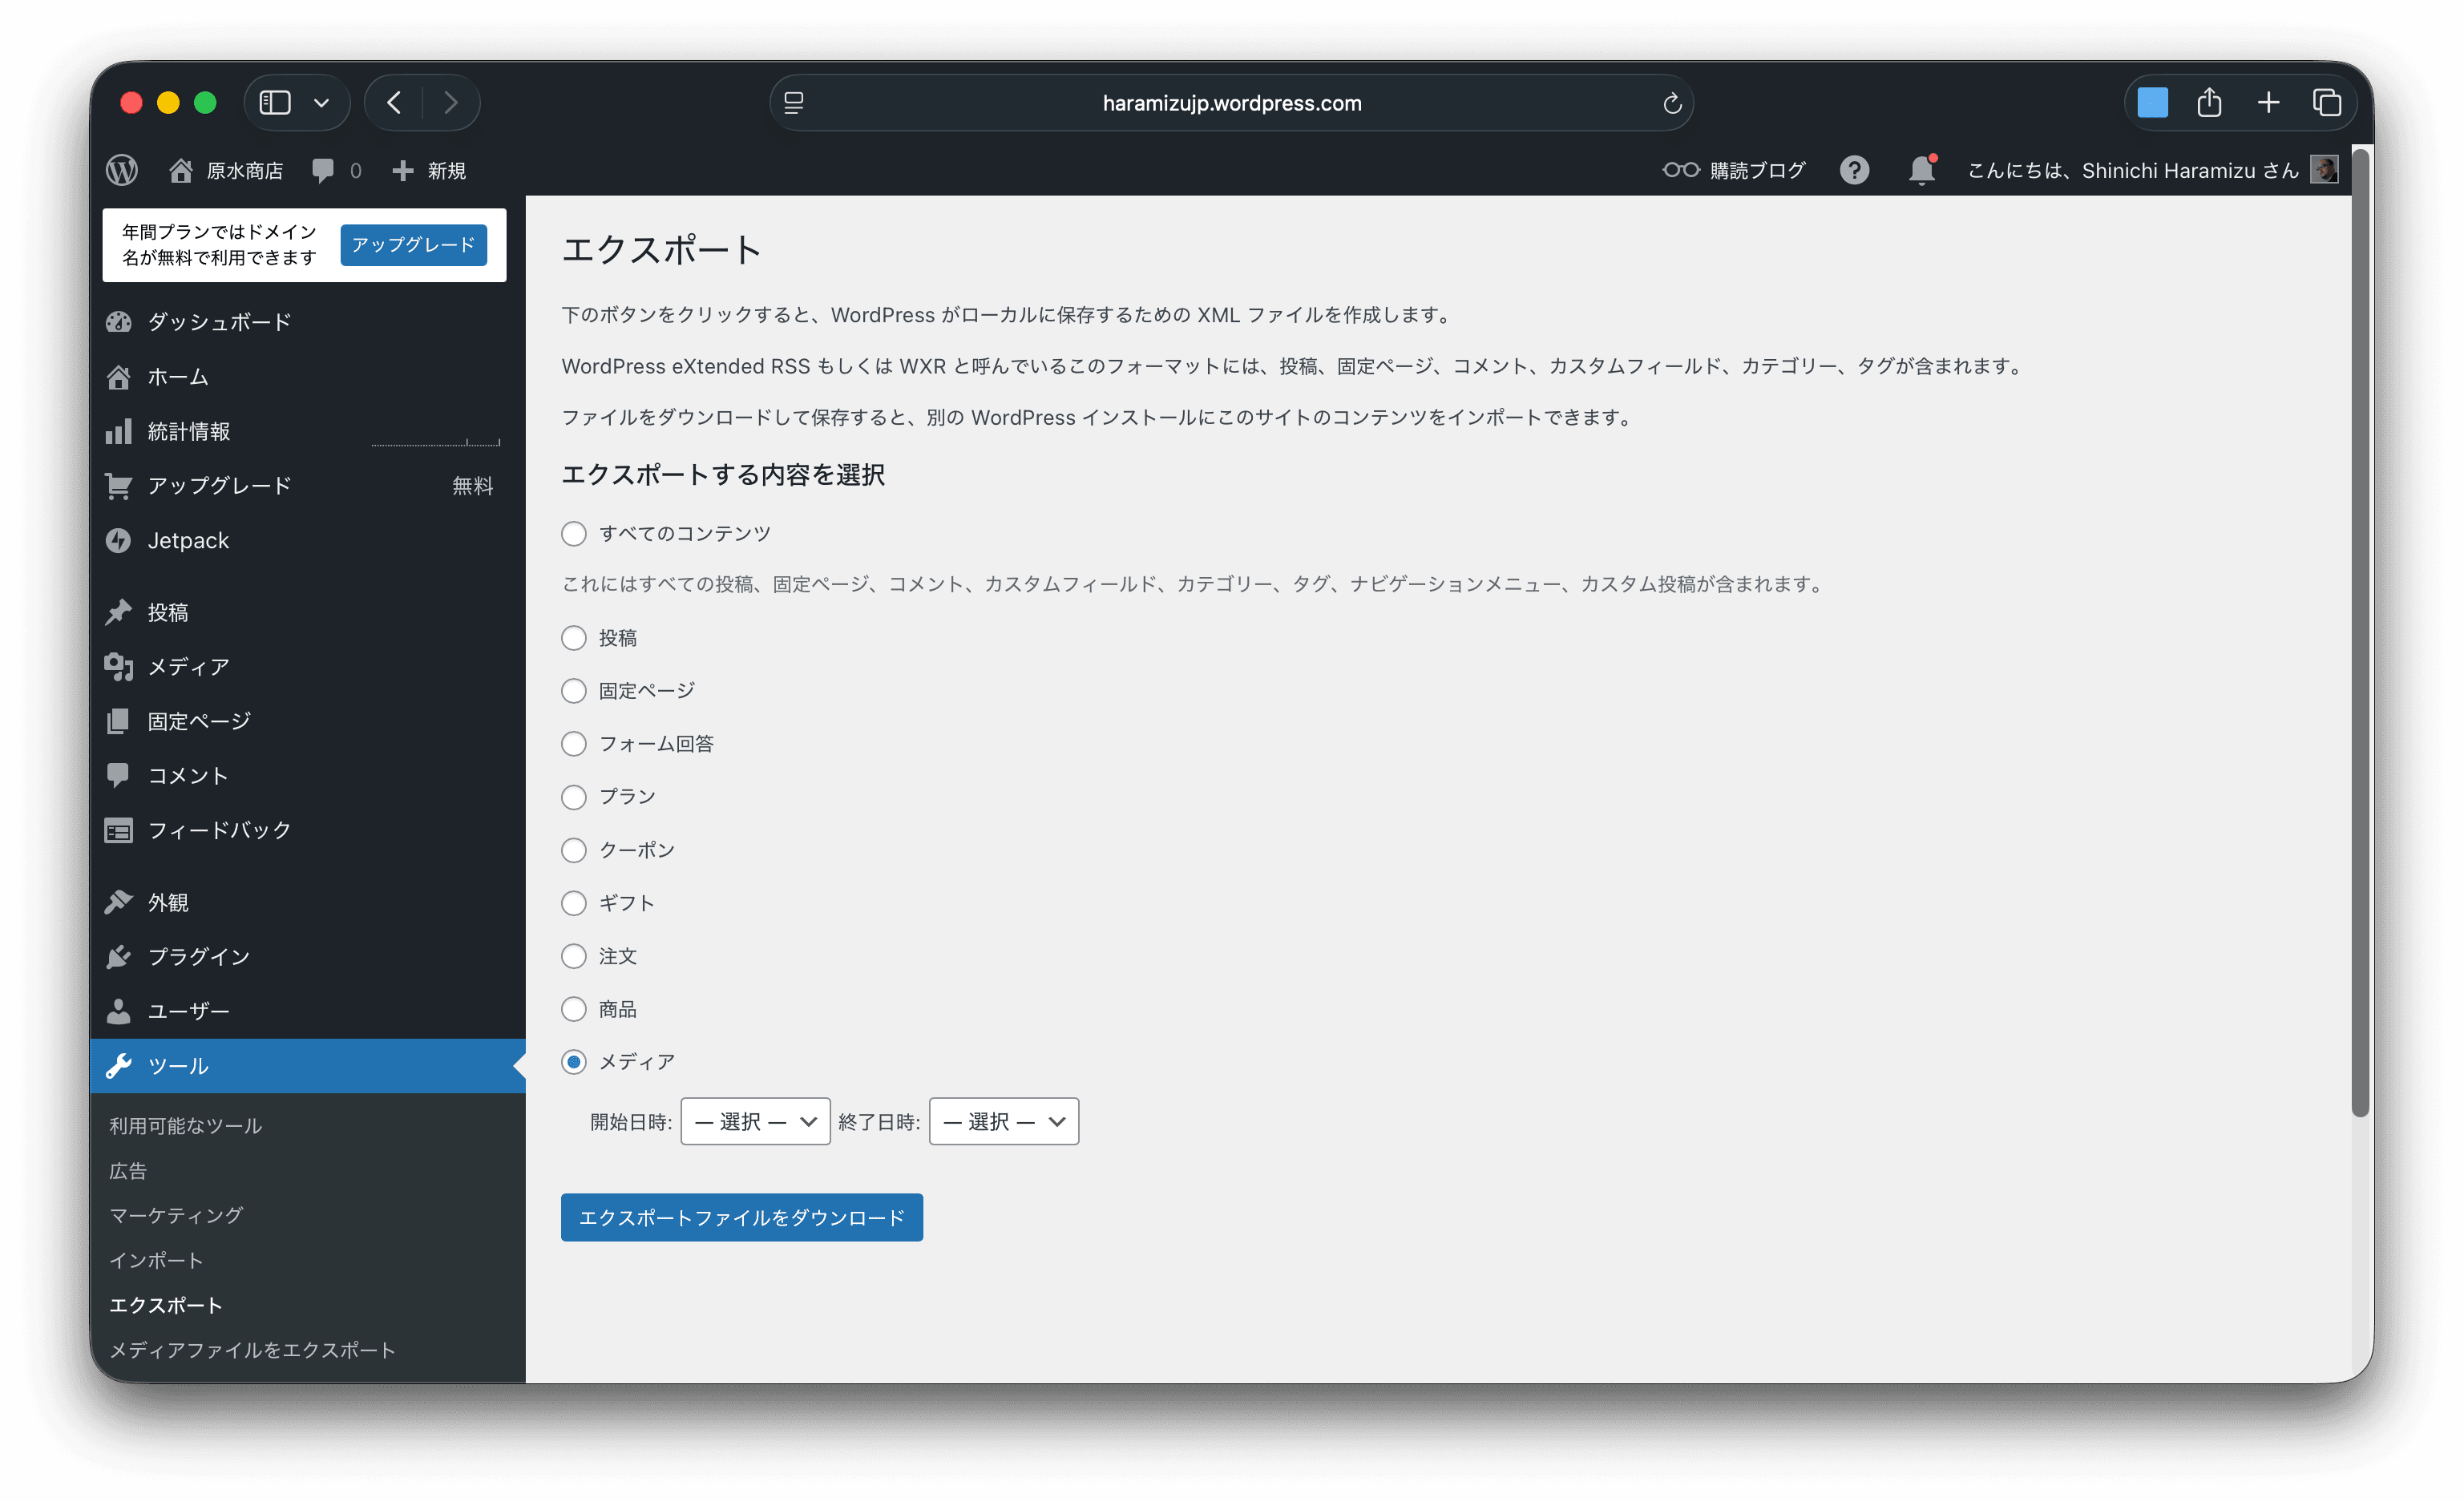Click the Safari share icon
This screenshot has height=1502, width=2464.
[2209, 103]
